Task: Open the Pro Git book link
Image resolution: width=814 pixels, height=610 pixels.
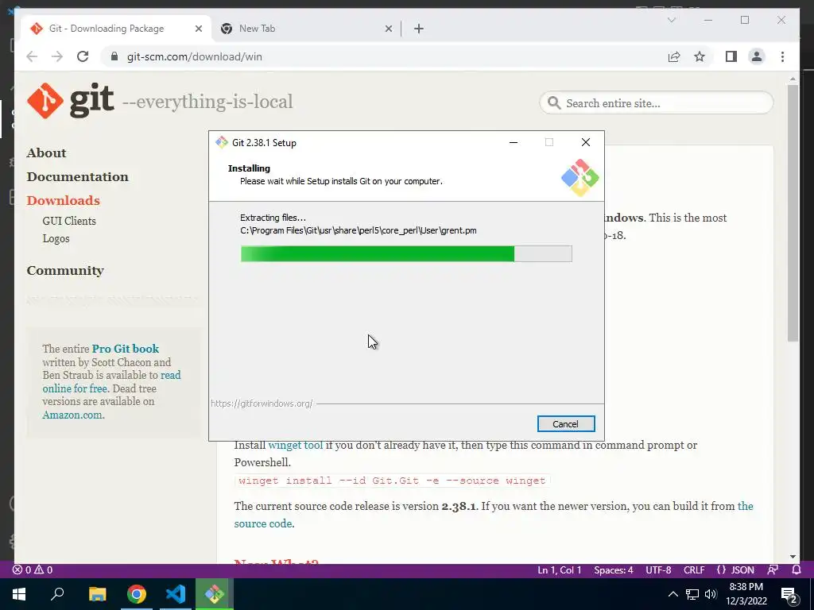Action: 126,349
